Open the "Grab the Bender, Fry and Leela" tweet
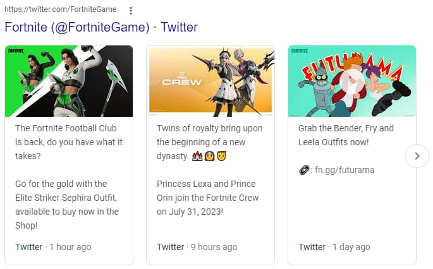This screenshot has height=269, width=433. coord(346,135)
